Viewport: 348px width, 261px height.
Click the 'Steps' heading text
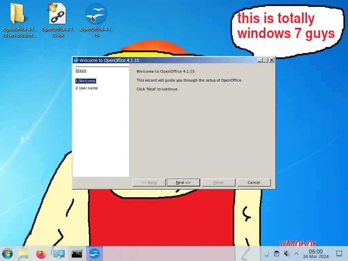coord(81,70)
